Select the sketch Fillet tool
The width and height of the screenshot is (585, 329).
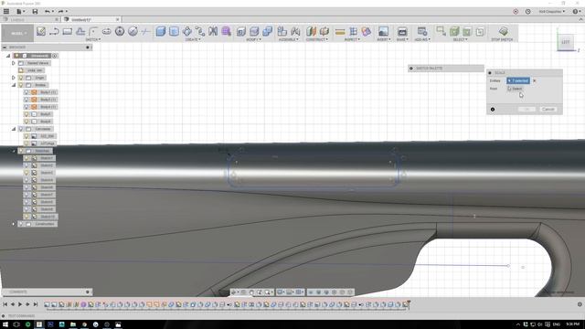(93, 32)
